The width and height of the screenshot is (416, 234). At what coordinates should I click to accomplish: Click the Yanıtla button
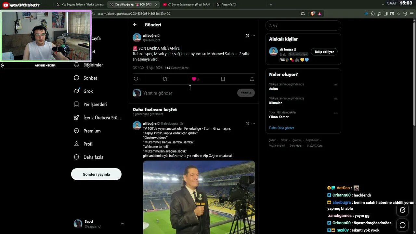coord(246,93)
